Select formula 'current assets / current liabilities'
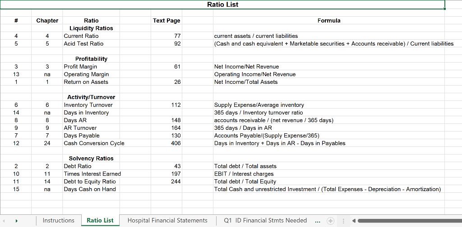Image resolution: width=462 pixels, height=227 pixels. tap(329, 36)
